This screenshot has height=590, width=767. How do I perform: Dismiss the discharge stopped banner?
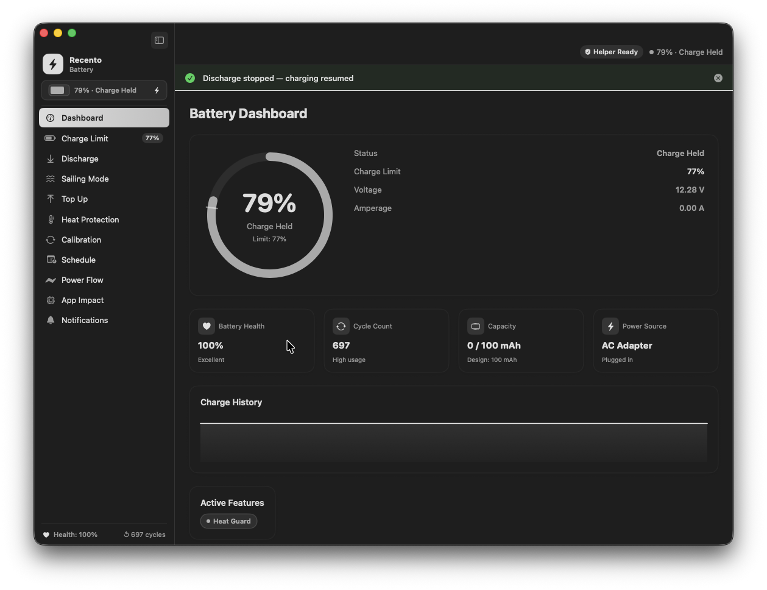tap(718, 78)
